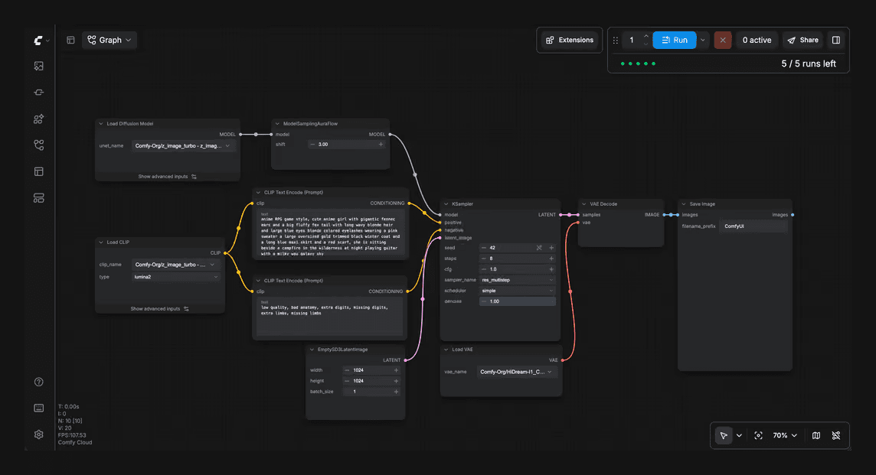This screenshot has height=475, width=876.
Task: Open the node library sidebar icon
Action: tap(38, 93)
